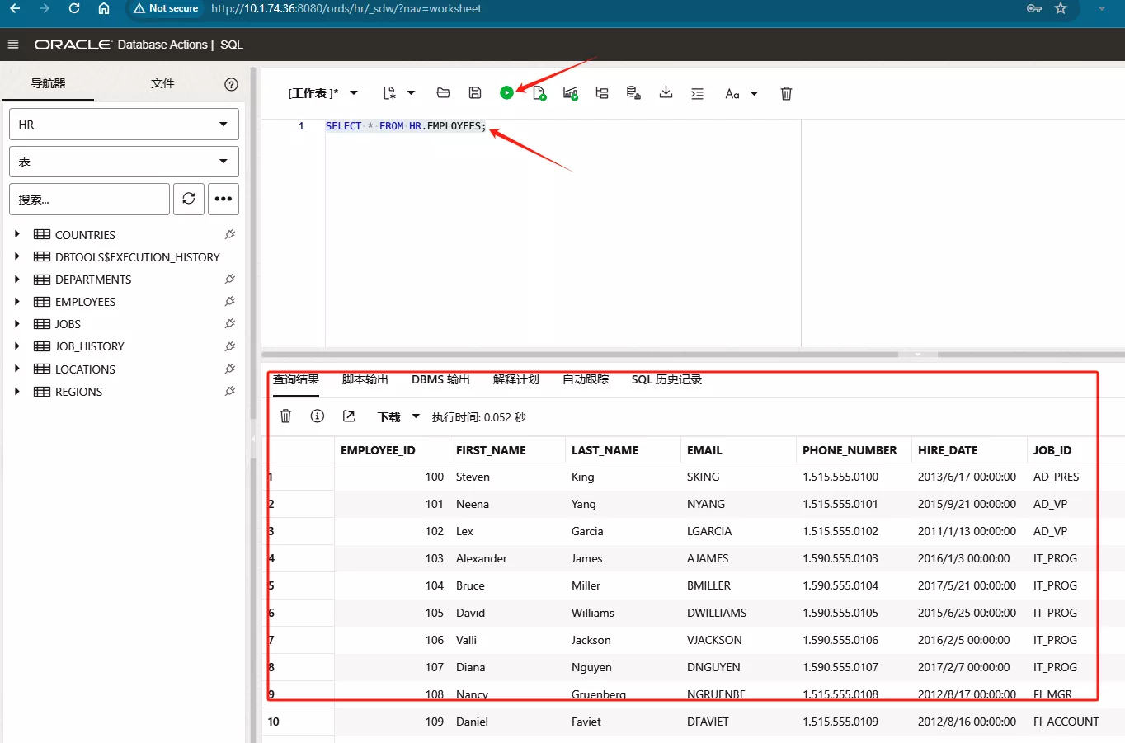
Task: Toggle the pin icon beside COUNTRIES table
Action: [230, 234]
